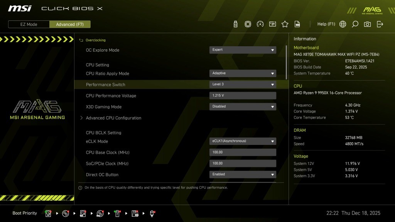Open the CPU Ratio Apply Mode dropdown
The height and width of the screenshot is (222, 395).
243,73
